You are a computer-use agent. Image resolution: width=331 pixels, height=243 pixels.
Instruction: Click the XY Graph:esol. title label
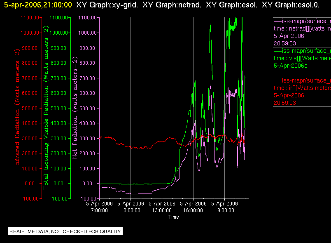click(x=231, y=5)
